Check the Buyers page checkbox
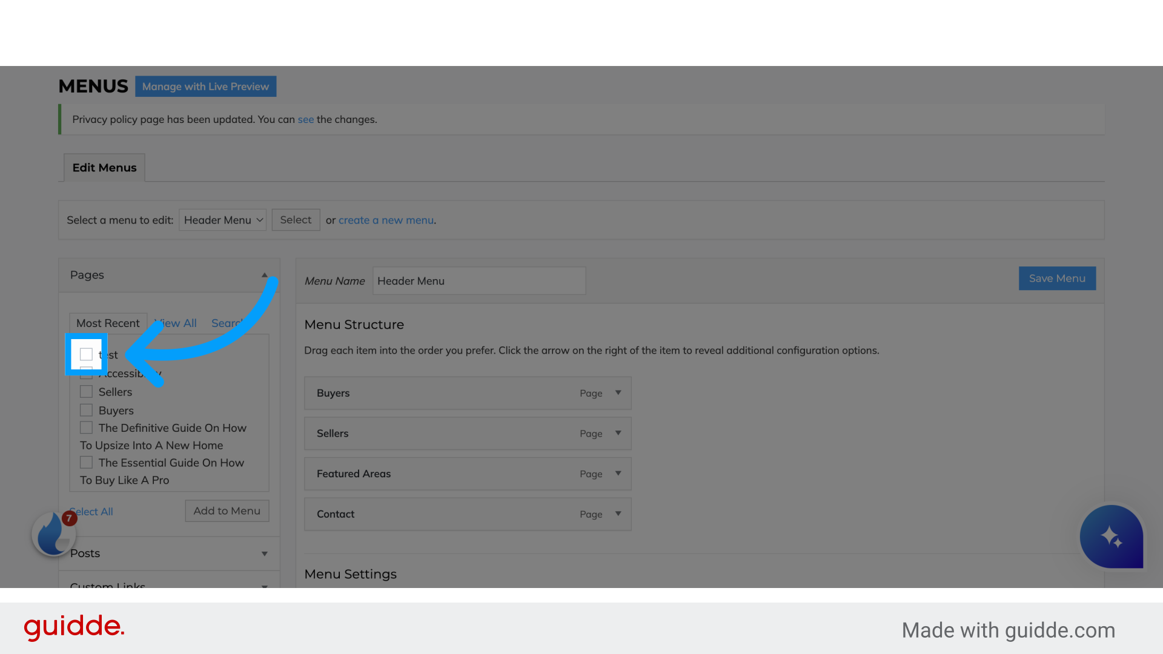Screen dimensions: 1163x654 point(86,410)
